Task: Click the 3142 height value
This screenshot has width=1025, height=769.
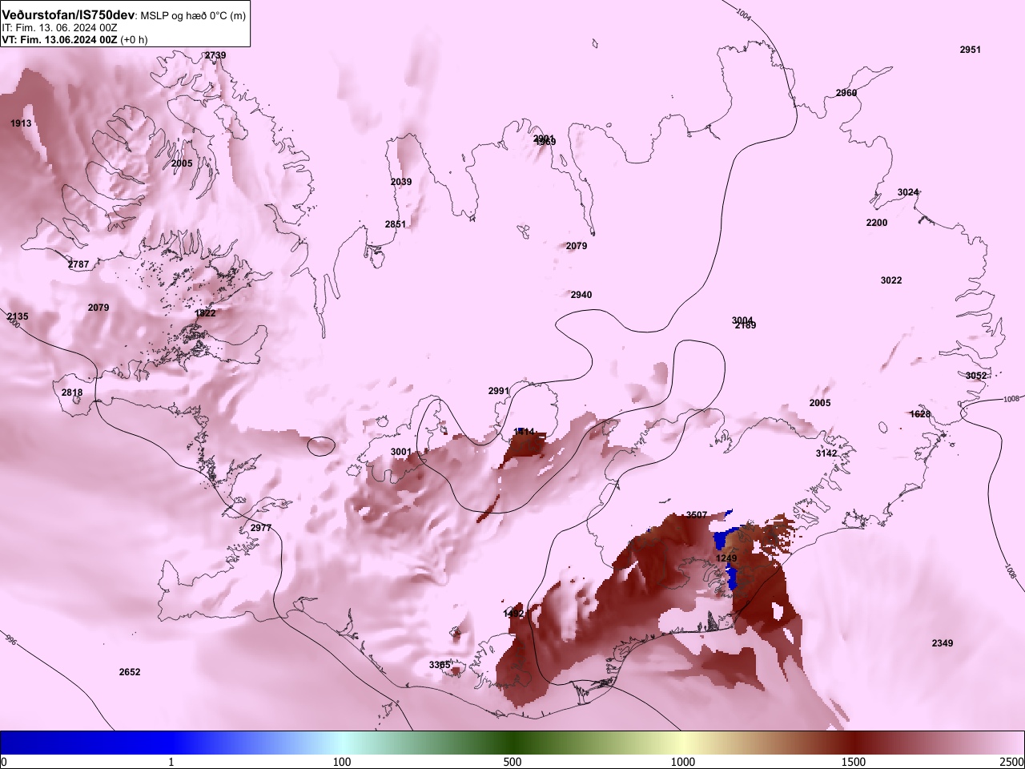Action: [x=826, y=453]
